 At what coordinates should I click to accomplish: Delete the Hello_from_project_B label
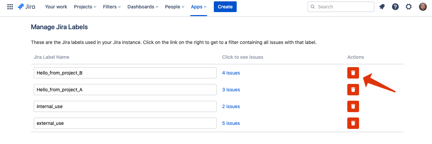point(353,73)
